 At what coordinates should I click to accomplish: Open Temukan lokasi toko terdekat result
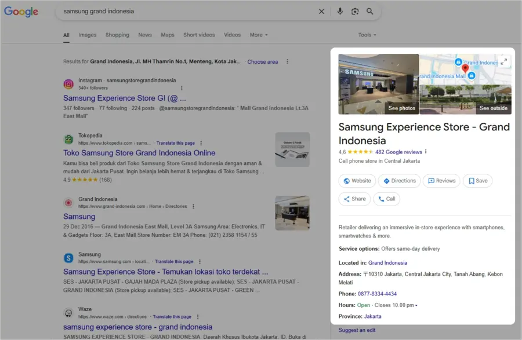pos(165,272)
